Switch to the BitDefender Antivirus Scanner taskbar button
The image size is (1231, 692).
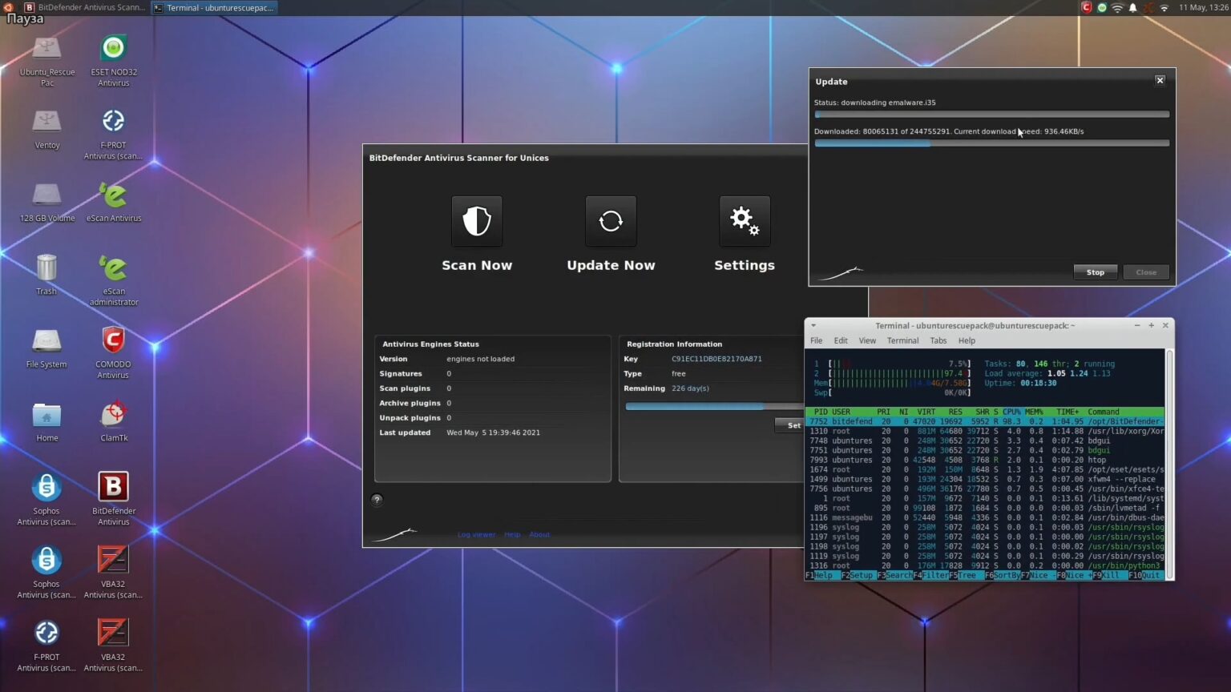tap(85, 7)
